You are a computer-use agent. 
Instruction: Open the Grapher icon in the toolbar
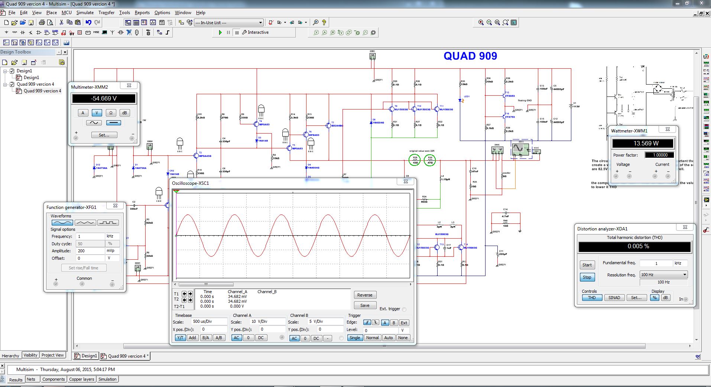pyautogui.click(x=153, y=23)
